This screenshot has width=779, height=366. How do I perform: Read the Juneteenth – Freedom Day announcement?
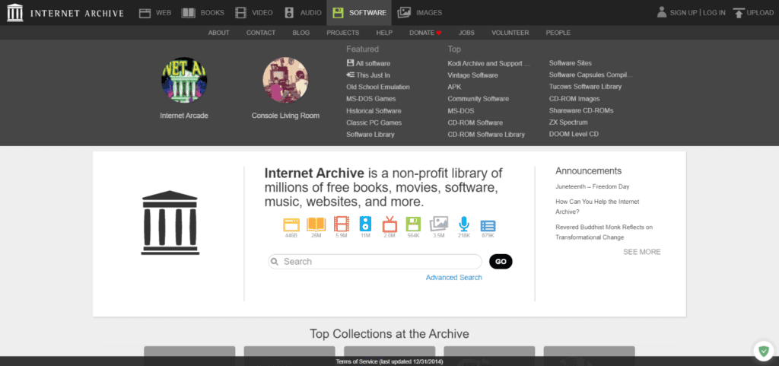pyautogui.click(x=592, y=186)
